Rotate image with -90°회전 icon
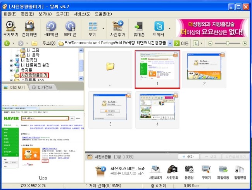 51,28
